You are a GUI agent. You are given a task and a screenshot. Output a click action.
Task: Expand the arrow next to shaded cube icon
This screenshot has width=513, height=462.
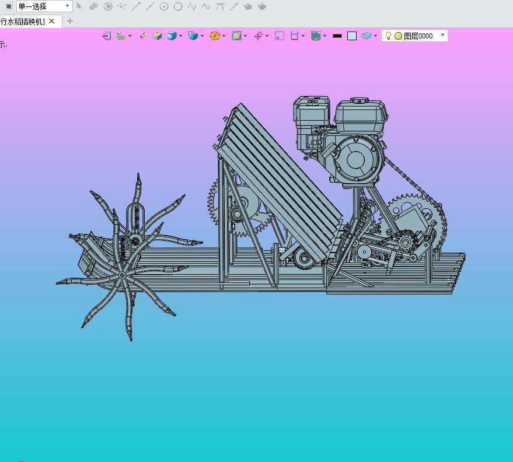(181, 36)
